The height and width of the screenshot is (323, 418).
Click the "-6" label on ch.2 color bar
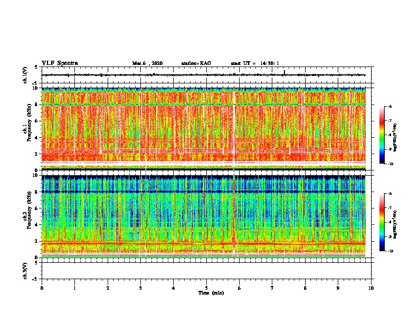[x=390, y=194]
